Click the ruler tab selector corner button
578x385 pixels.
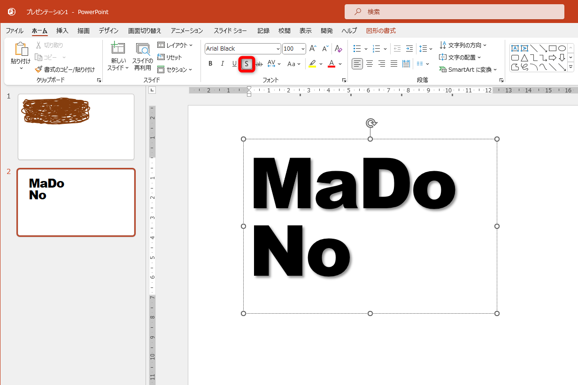point(153,91)
